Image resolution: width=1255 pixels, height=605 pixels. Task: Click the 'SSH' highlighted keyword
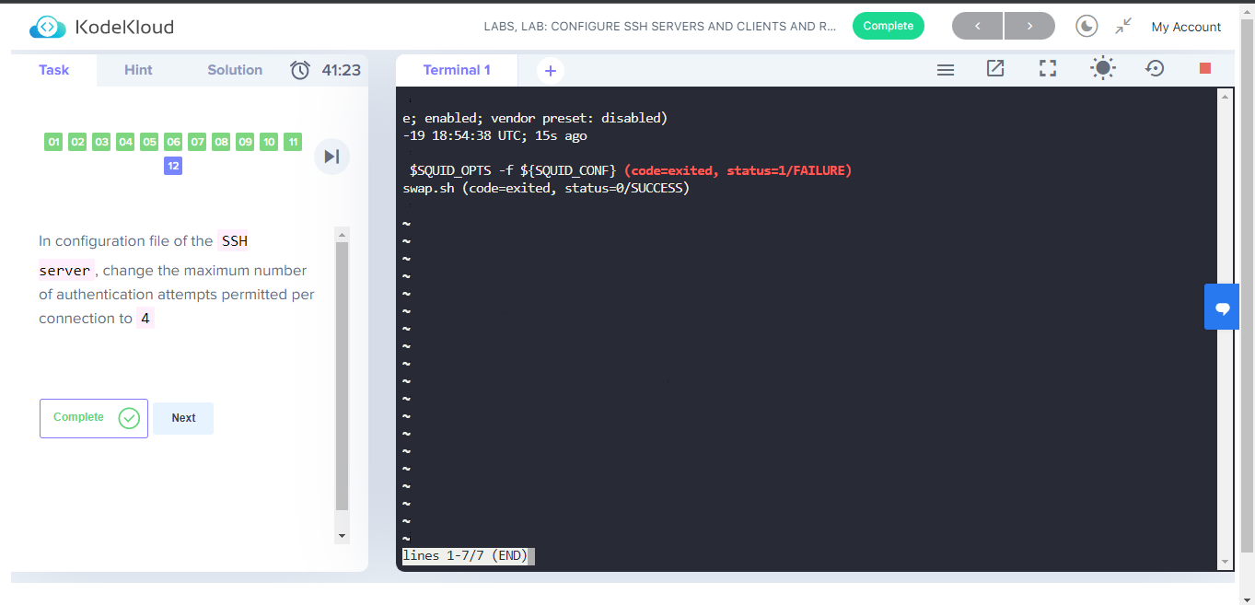pyautogui.click(x=235, y=241)
